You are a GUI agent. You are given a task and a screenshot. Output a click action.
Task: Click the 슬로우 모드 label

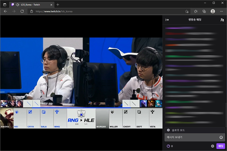[x=178, y=130]
